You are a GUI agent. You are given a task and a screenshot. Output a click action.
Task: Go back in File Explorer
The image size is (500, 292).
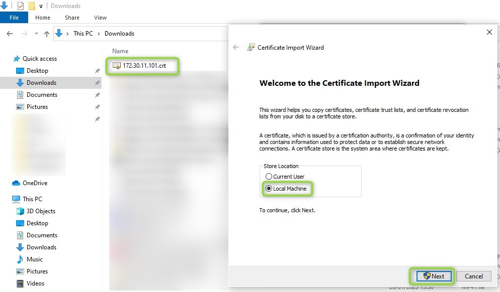(10, 34)
